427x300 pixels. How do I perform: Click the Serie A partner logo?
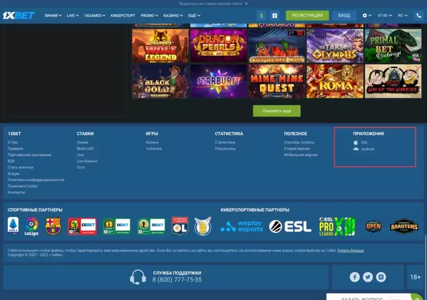point(13,226)
